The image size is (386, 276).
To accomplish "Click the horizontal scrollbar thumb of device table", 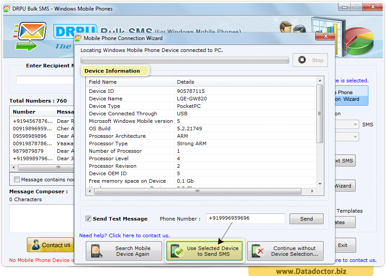I will [x=198, y=191].
